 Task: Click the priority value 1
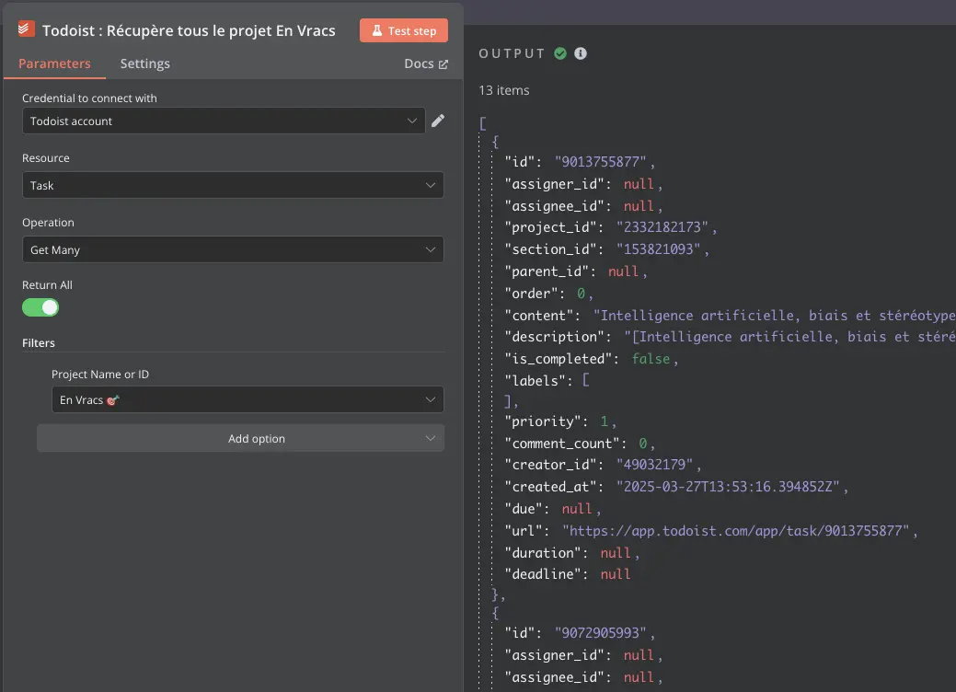[x=605, y=421]
